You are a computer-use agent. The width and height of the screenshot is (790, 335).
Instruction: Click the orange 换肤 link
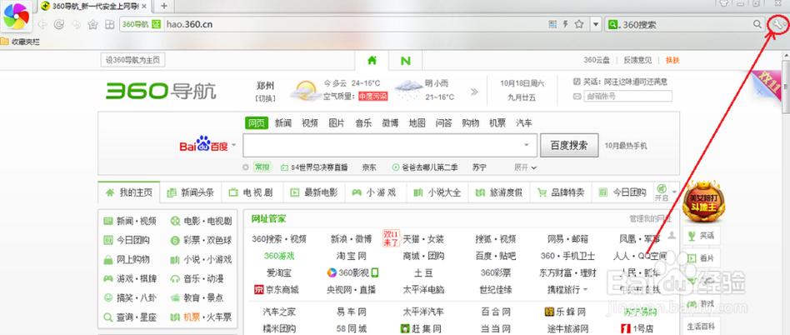click(x=672, y=61)
